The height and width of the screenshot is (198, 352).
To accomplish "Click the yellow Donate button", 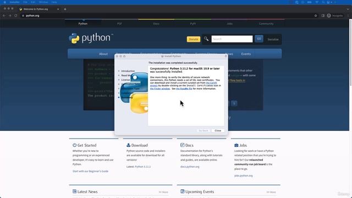I will pos(193,39).
